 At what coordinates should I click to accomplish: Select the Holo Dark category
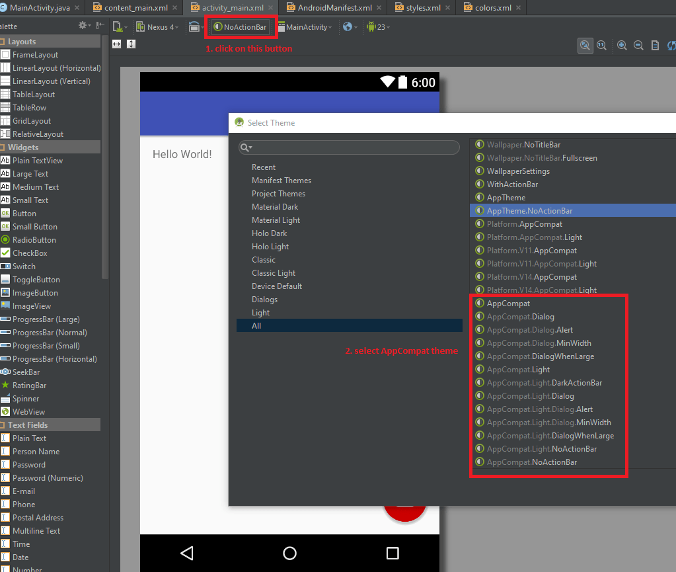pos(269,233)
